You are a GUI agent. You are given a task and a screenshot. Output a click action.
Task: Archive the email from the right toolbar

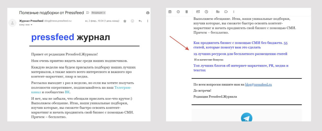point(170,12)
